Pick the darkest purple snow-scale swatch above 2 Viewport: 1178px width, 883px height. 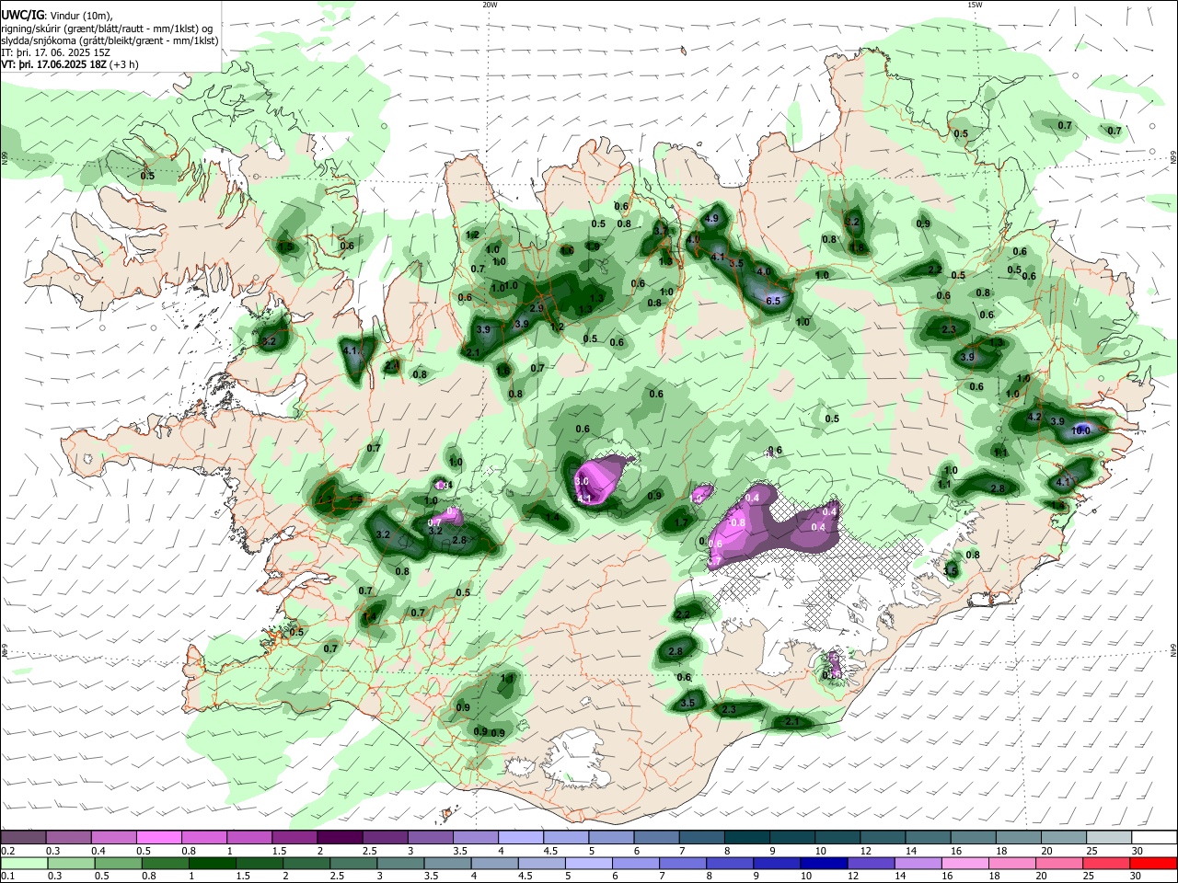coord(339,838)
